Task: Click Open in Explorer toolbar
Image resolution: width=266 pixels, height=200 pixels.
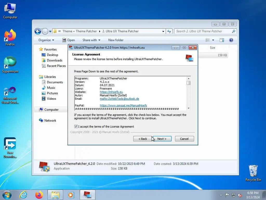Action: click(x=69, y=40)
